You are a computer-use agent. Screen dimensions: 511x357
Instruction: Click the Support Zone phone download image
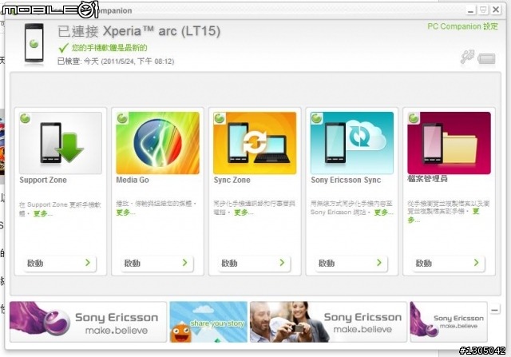(61, 143)
